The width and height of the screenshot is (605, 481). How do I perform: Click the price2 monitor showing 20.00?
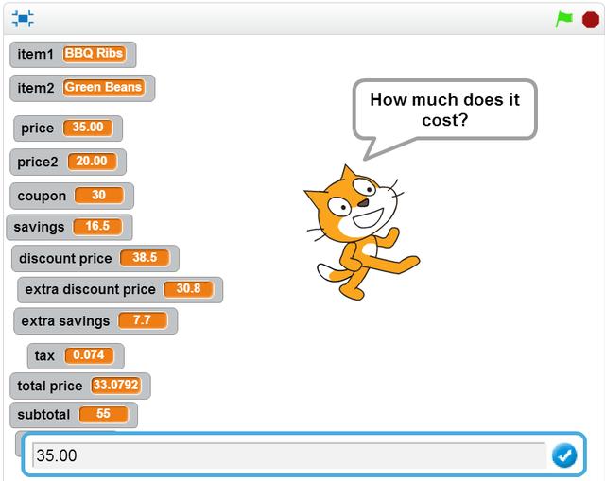click(x=68, y=162)
